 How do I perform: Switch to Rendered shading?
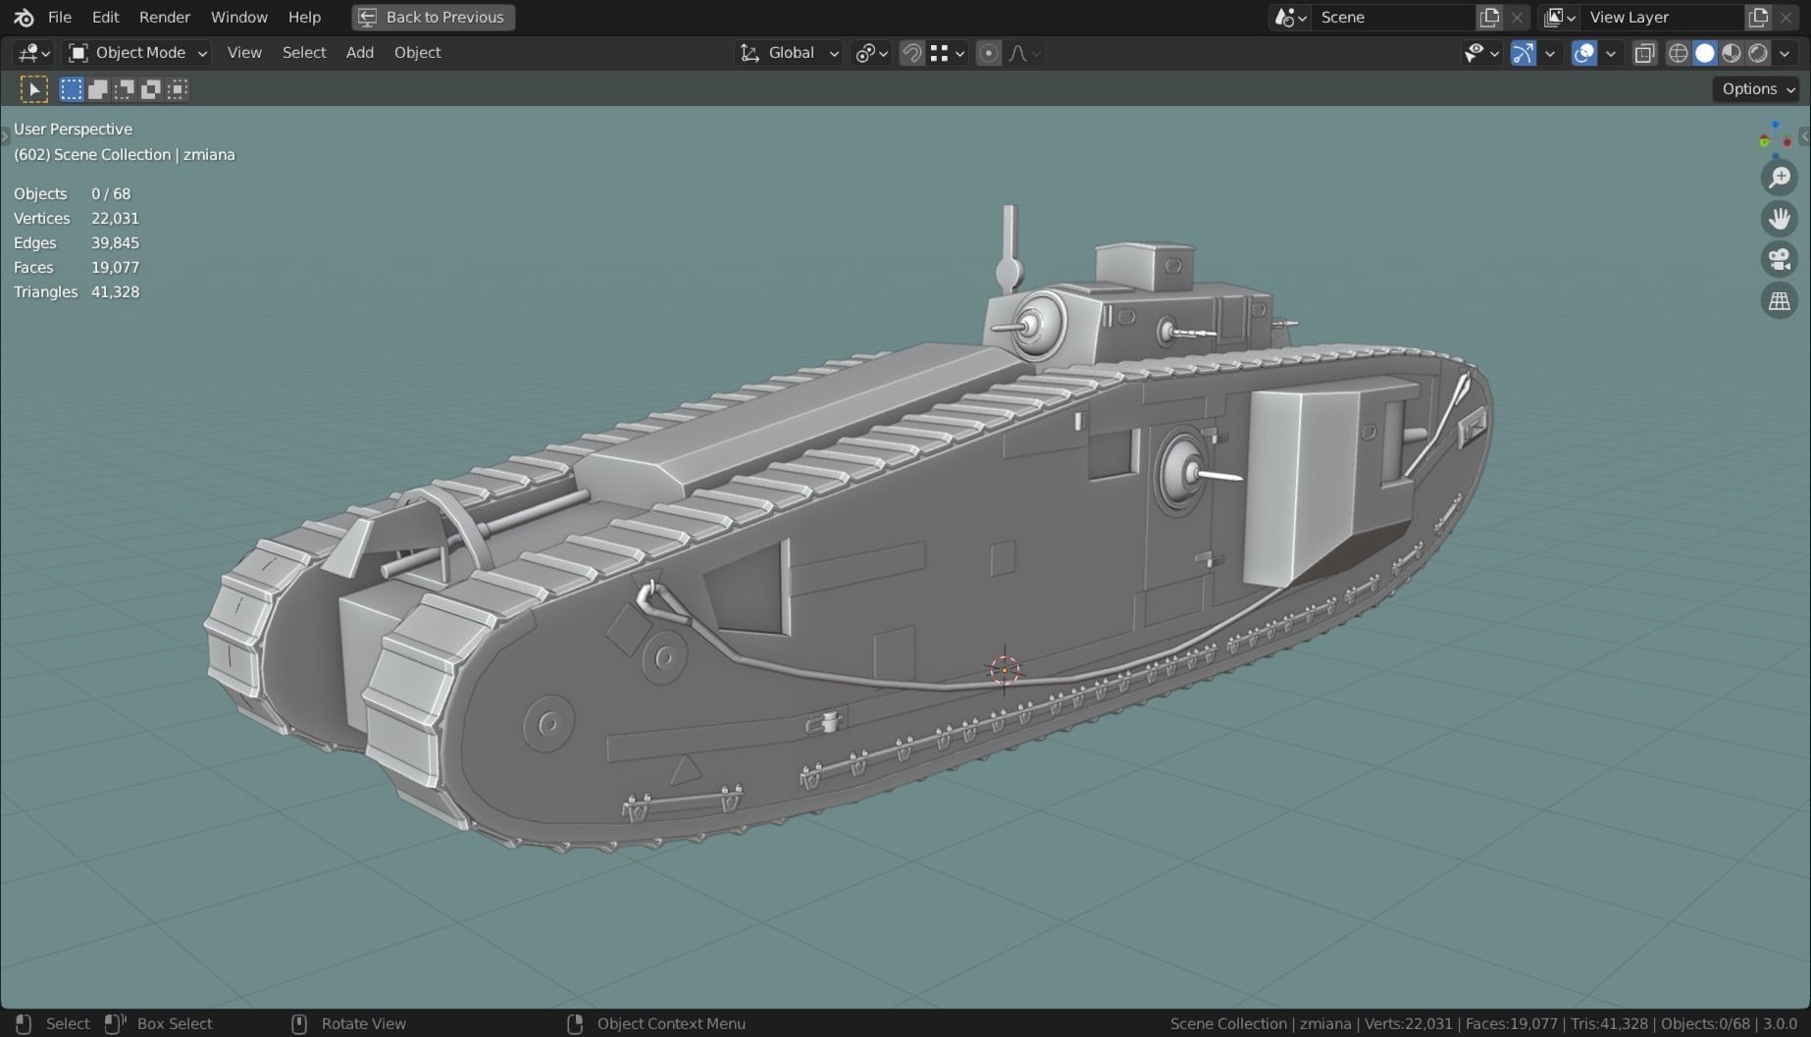[1758, 53]
